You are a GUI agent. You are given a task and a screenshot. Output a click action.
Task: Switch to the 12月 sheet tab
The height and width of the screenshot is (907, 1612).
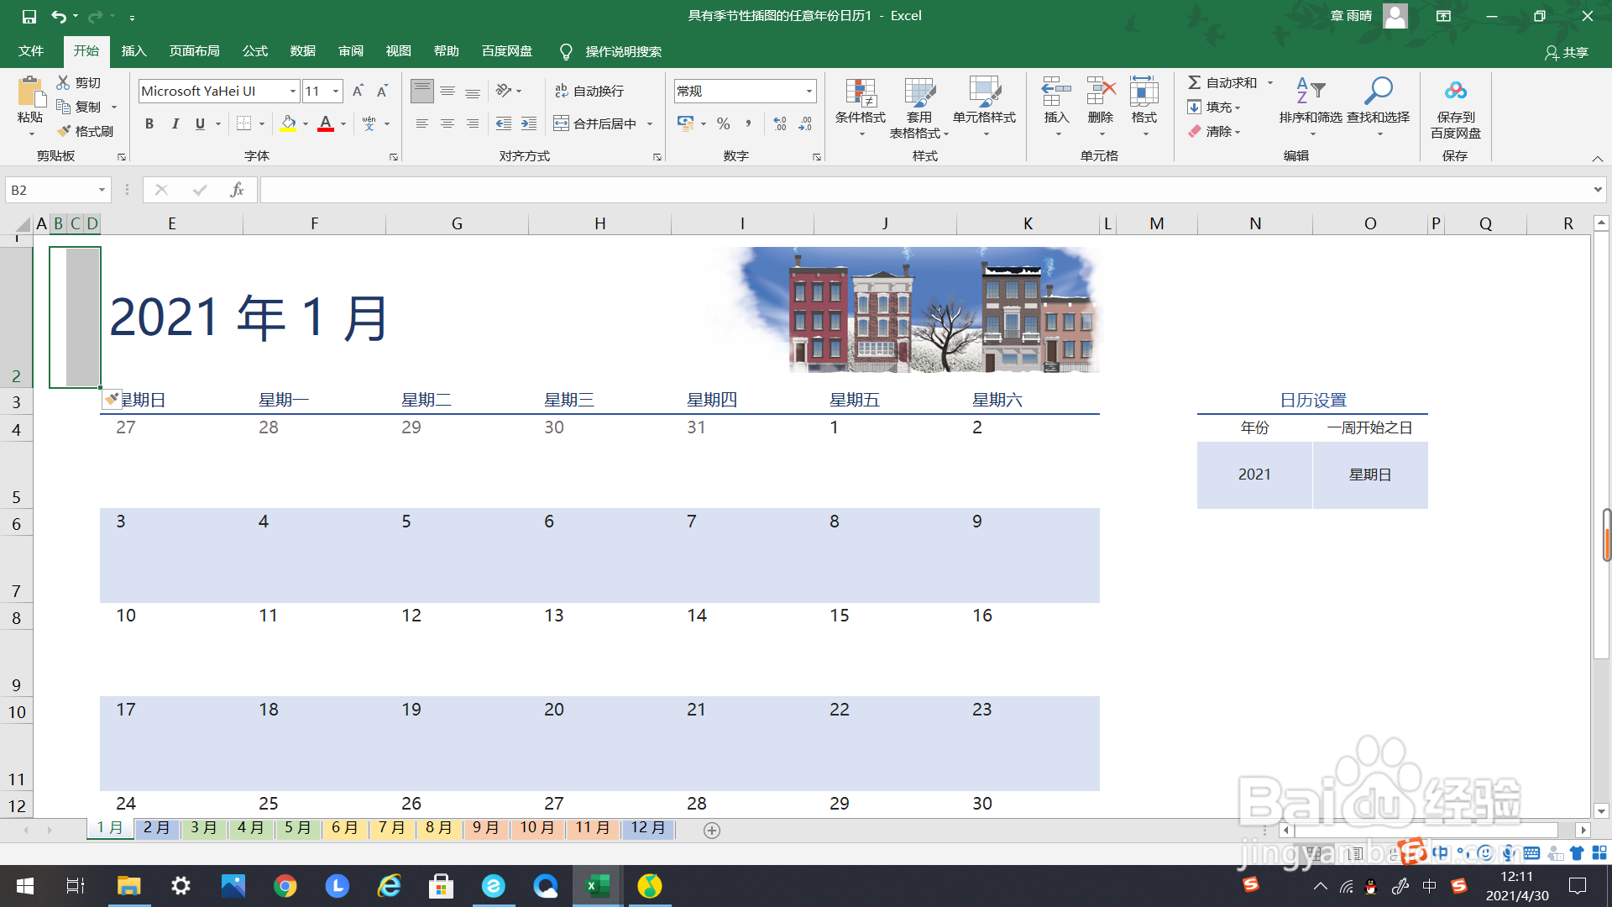pos(648,828)
